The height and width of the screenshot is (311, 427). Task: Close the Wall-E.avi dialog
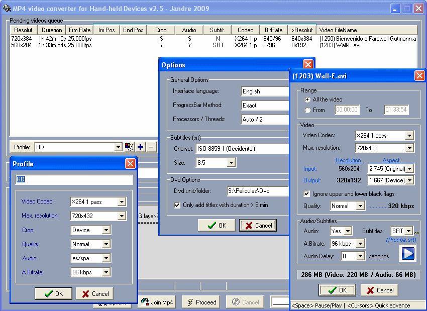click(419, 76)
